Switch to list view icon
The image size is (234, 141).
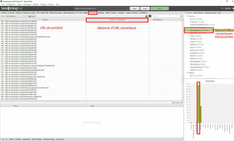[x=150, y=16]
